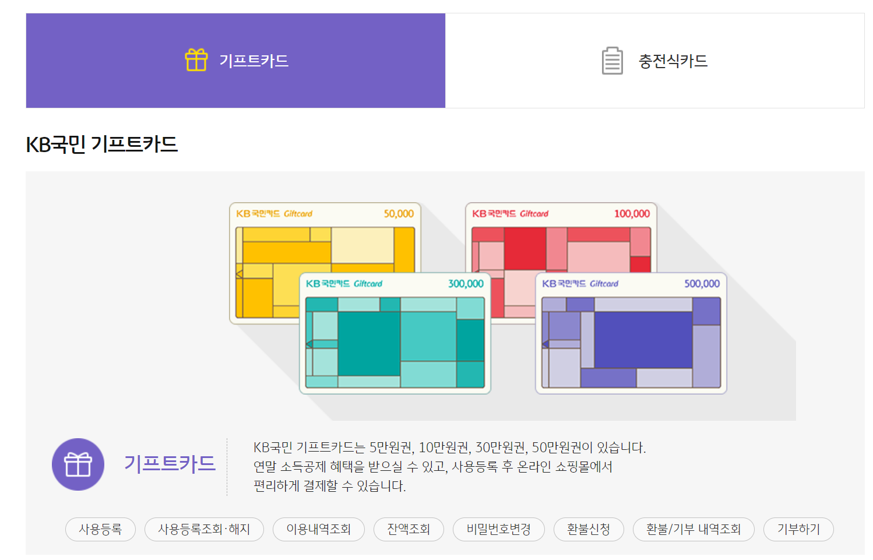Click the yellow gift box icon in the tab
Viewport: 873px width, 560px height.
pyautogui.click(x=196, y=60)
